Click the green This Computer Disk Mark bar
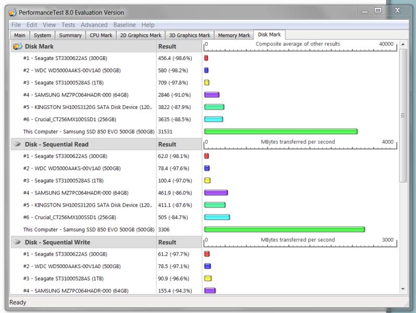 pyautogui.click(x=281, y=131)
